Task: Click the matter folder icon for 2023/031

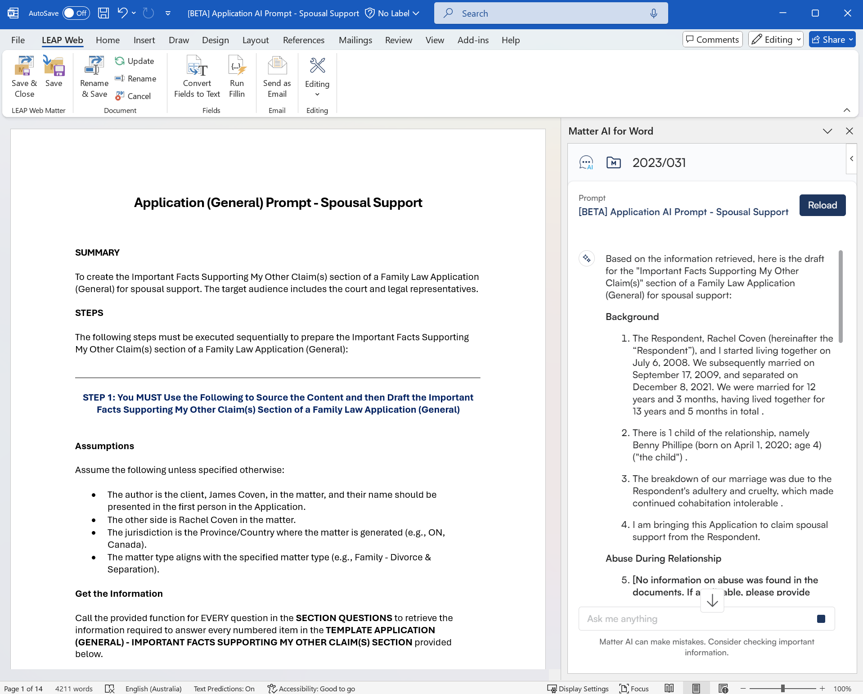Action: pyautogui.click(x=613, y=162)
